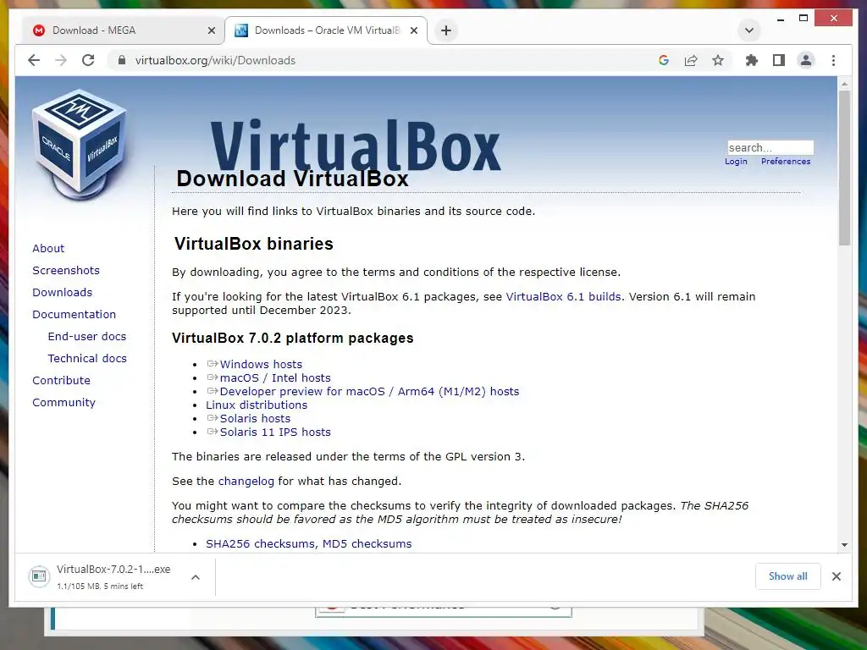Click the scrollbar down arrow
This screenshot has width=867, height=650.
click(844, 545)
